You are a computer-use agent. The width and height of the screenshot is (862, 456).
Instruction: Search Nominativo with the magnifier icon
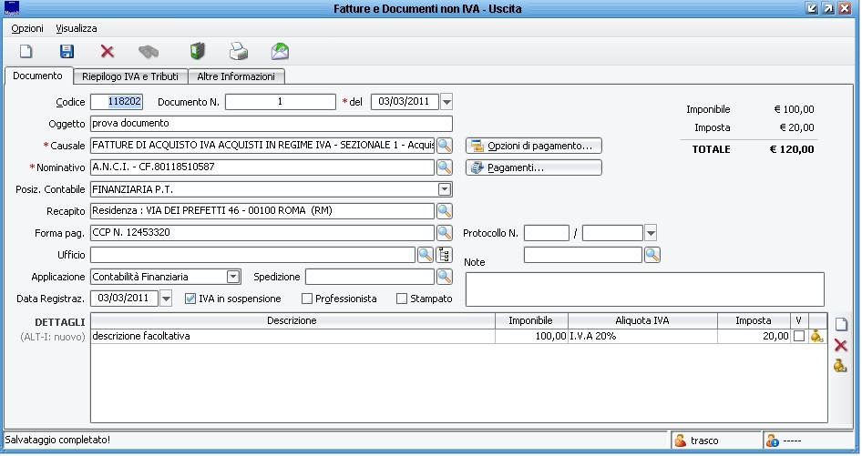pos(445,167)
